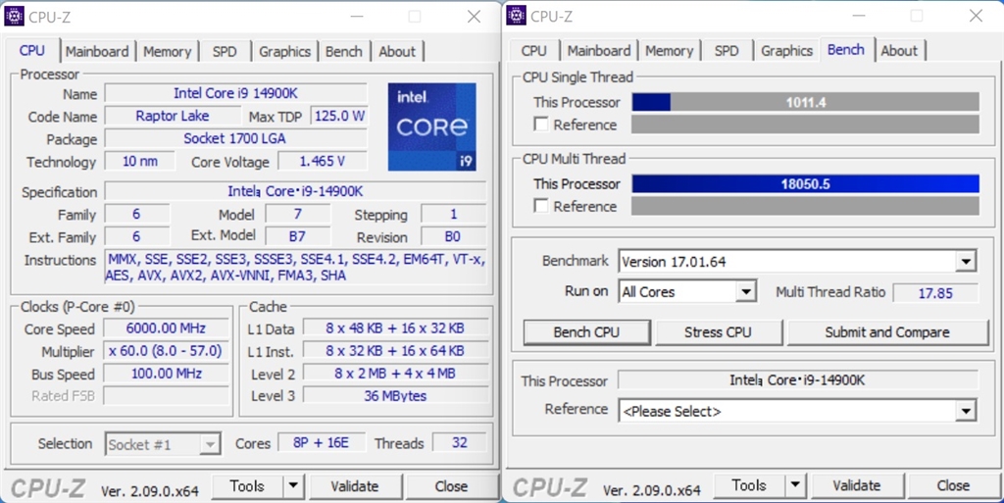Viewport: 1004px width, 503px height.
Task: Click the CPU-Z app icon in right window title bar
Action: coord(516,16)
